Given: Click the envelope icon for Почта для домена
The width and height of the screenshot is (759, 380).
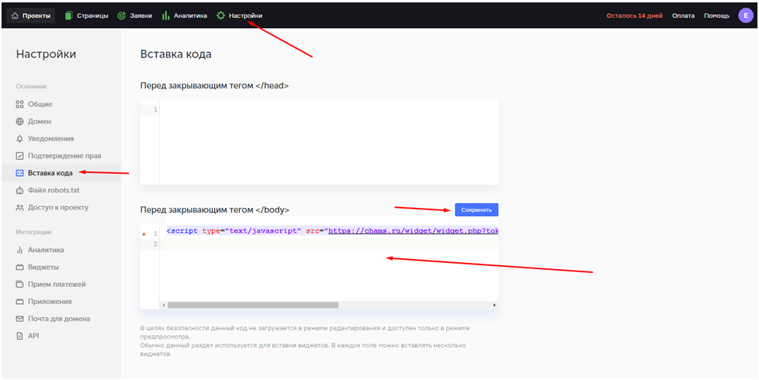Looking at the screenshot, I should point(20,319).
